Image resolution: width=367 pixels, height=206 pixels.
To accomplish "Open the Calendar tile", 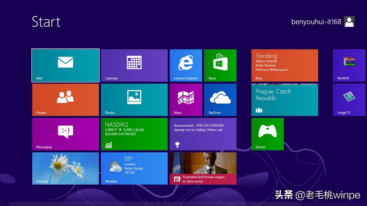I will tap(134, 65).
